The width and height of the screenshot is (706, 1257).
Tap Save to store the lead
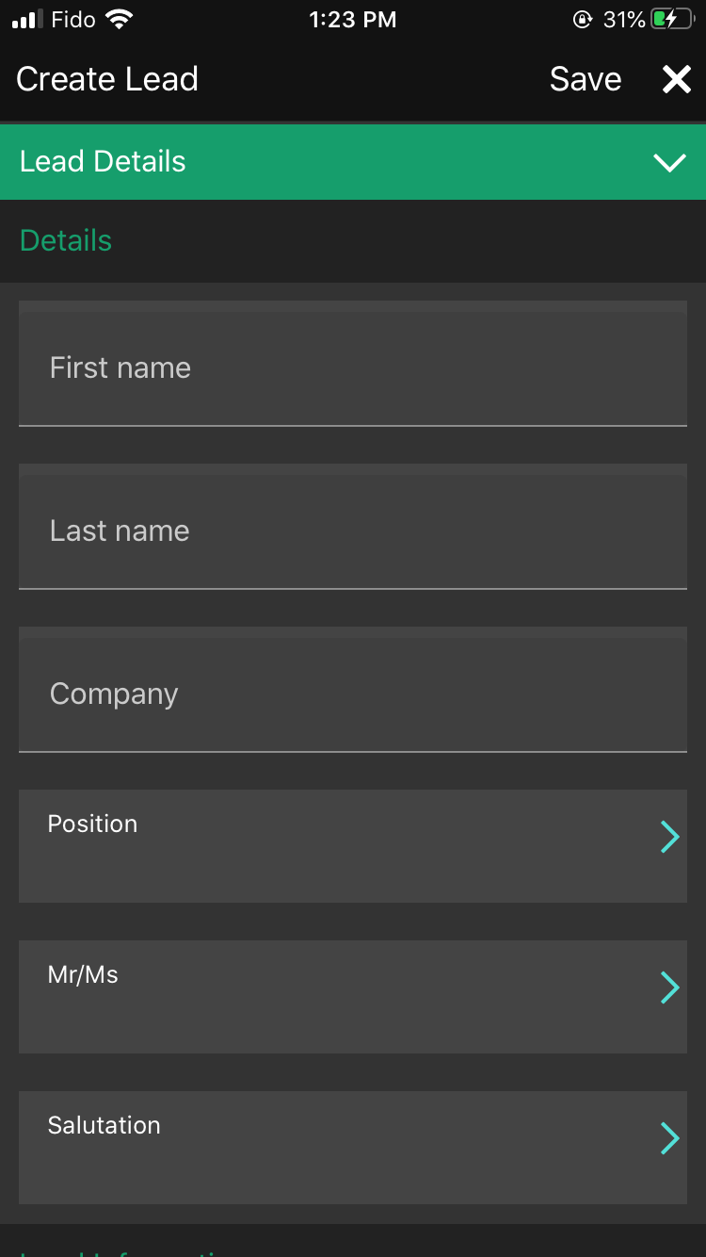[x=586, y=80]
